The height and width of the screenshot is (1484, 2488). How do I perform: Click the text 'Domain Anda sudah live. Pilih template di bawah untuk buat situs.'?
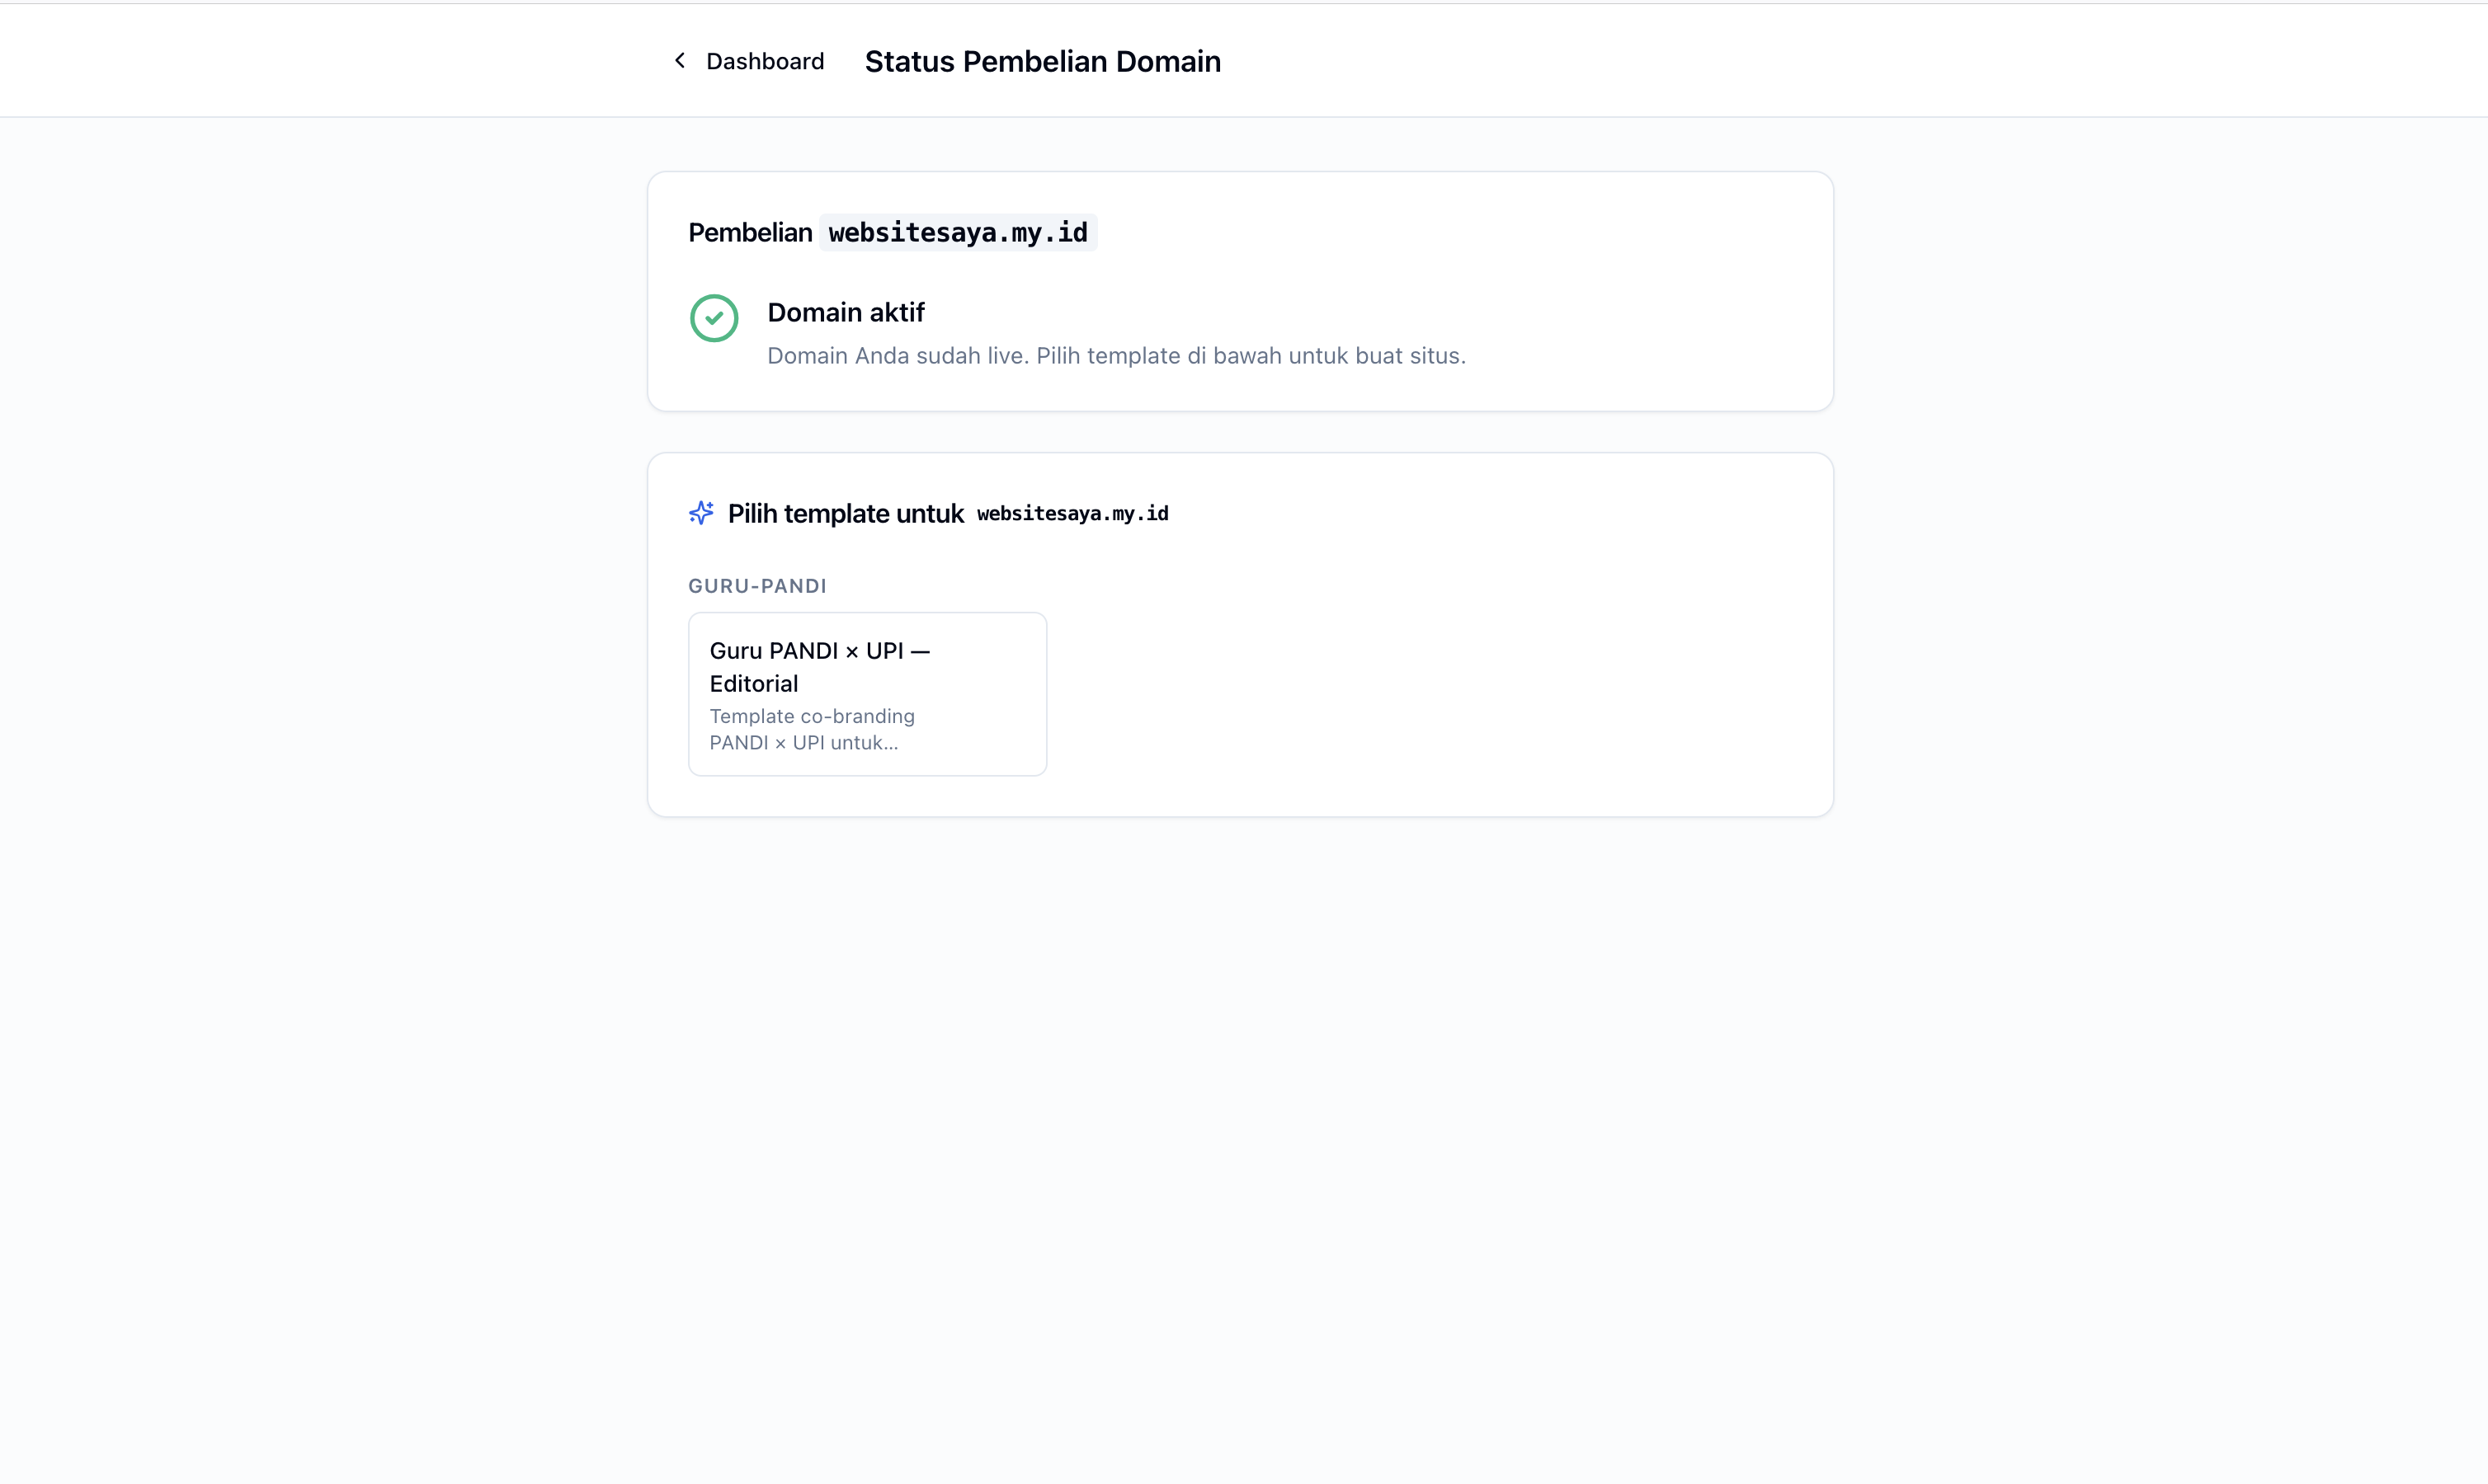1116,356
